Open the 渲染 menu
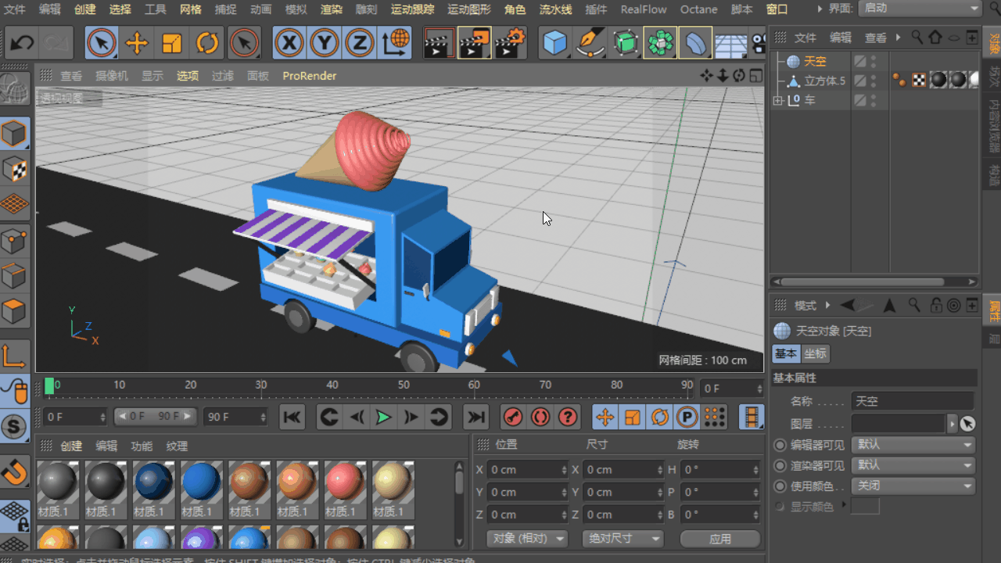Screen dimensions: 1001x563 point(332,9)
